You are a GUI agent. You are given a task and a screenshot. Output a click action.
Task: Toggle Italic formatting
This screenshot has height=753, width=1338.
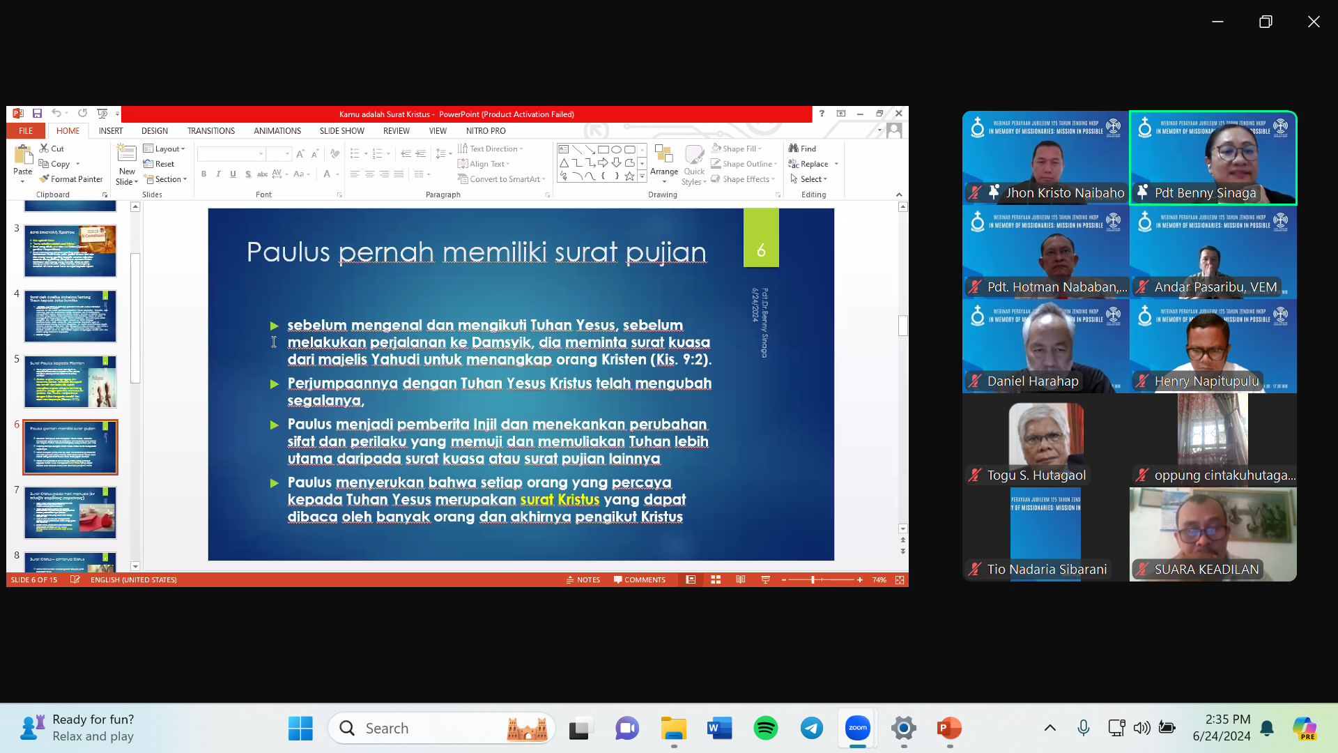218,174
